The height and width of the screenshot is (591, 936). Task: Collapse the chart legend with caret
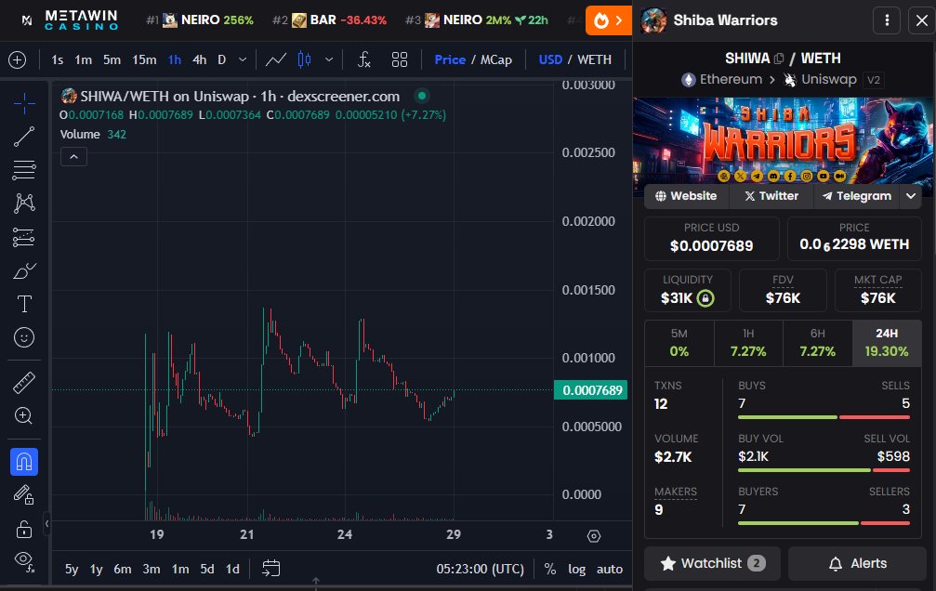coord(74,157)
